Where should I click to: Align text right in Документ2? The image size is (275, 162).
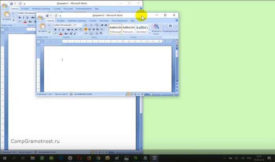click(x=93, y=29)
